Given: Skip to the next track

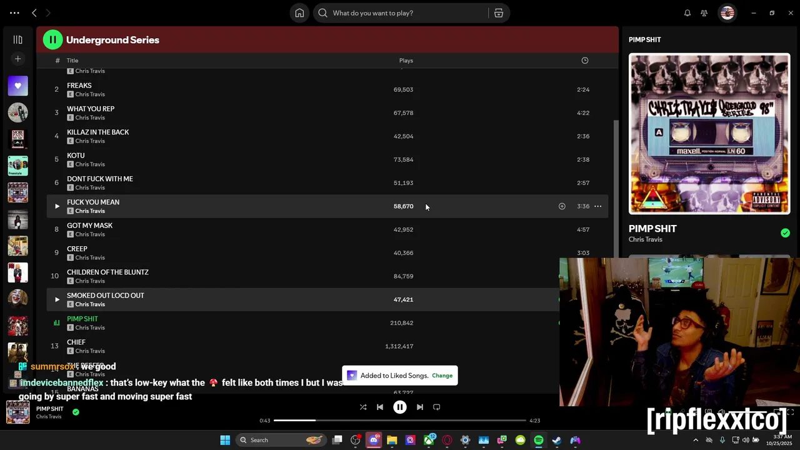Looking at the screenshot, I should pos(420,407).
